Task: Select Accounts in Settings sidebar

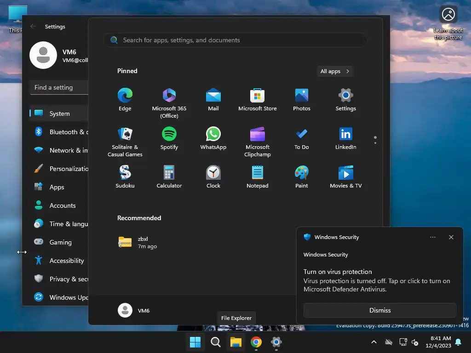Action: pos(59,205)
